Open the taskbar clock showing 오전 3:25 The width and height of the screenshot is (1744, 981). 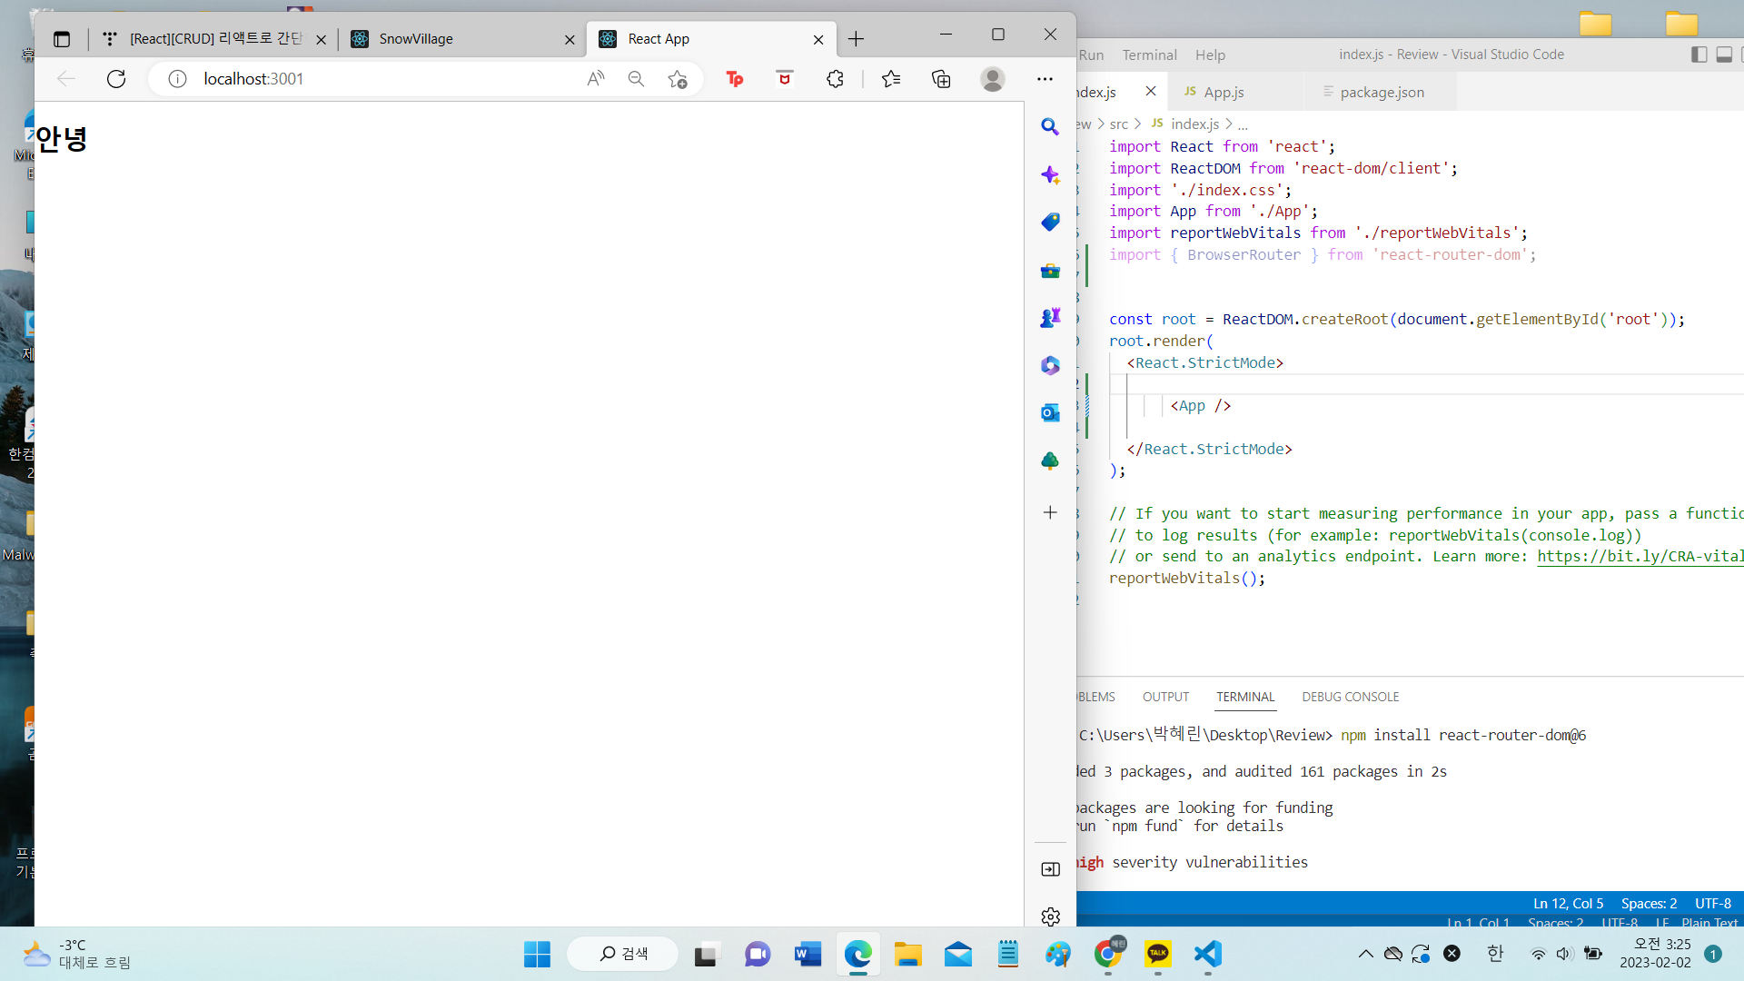[x=1655, y=954]
